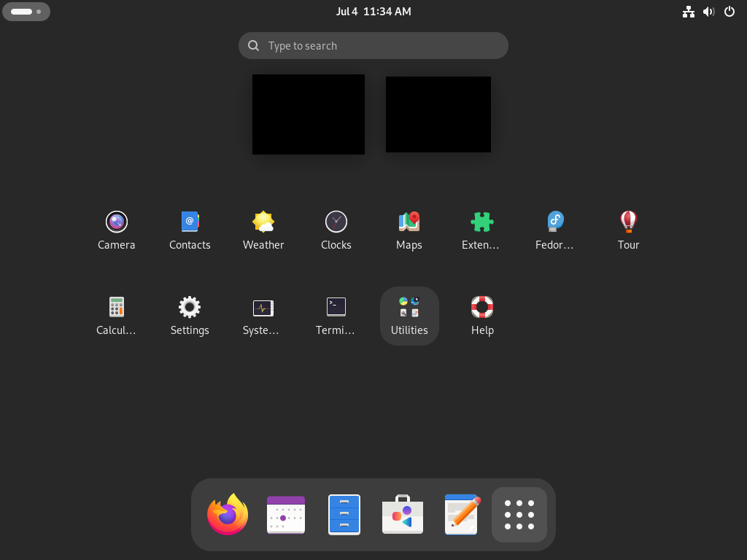Click the wired network status icon
This screenshot has height=560, width=747.
pos(689,12)
